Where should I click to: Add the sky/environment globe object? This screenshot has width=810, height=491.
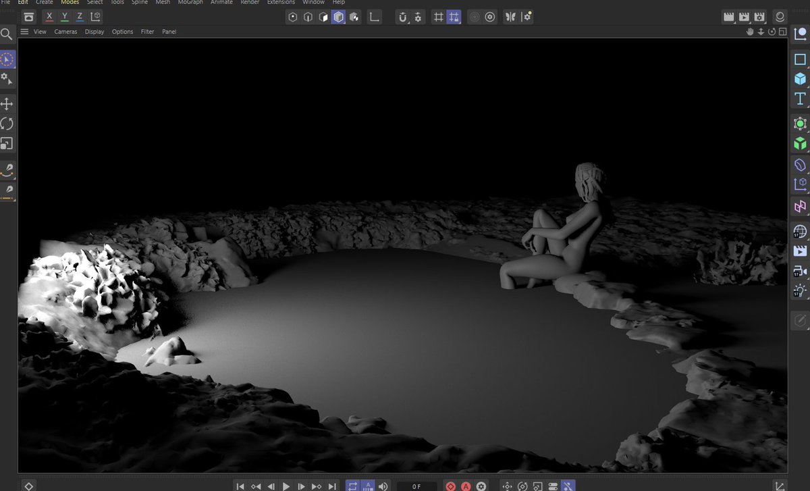[x=800, y=232]
